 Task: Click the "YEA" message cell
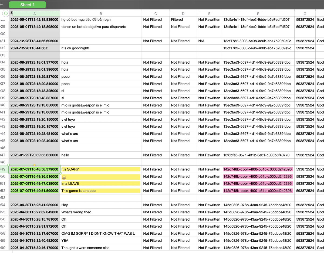point(101,241)
